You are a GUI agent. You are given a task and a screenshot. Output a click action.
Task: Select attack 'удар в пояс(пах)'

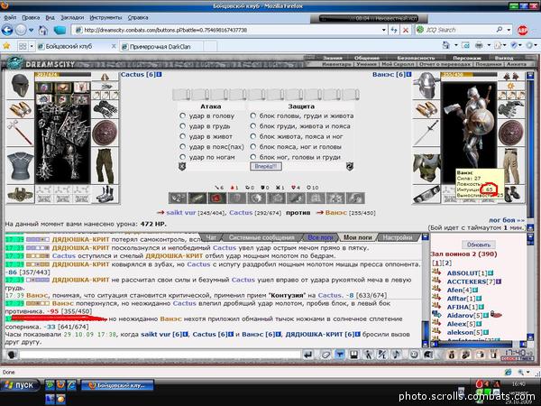(x=182, y=147)
